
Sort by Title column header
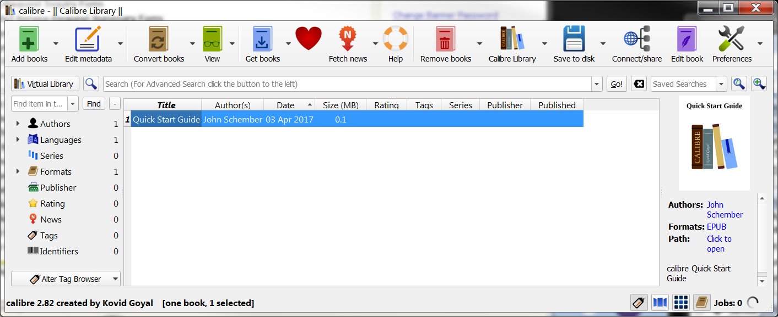(166, 105)
